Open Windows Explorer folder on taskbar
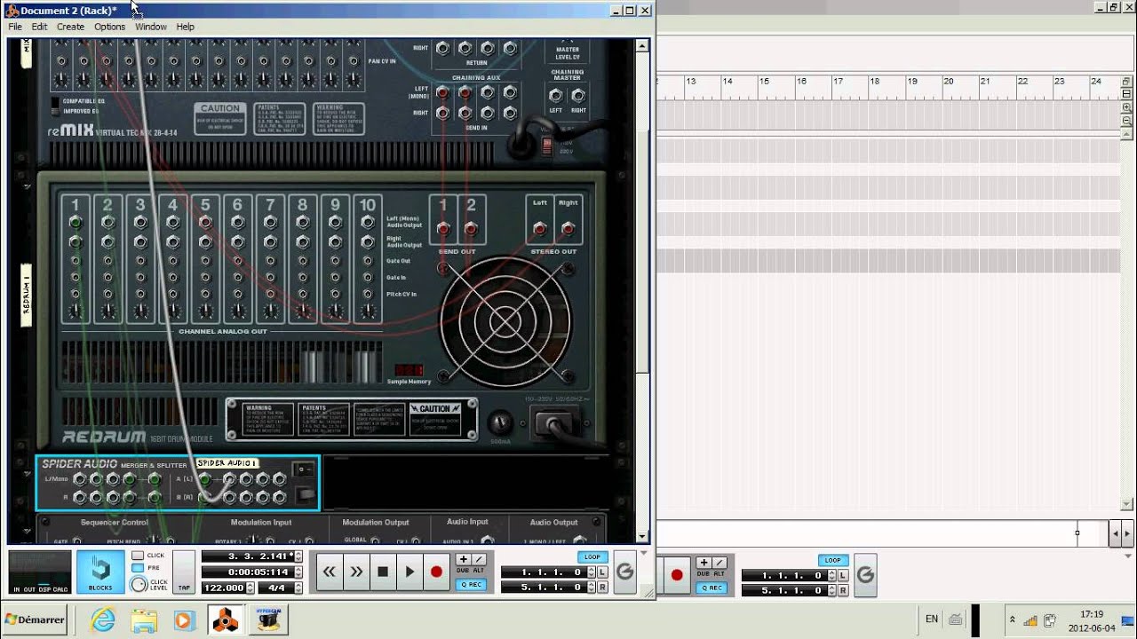This screenshot has width=1137, height=639. [x=144, y=619]
